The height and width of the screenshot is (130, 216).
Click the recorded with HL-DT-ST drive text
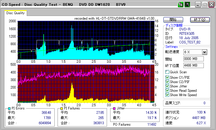point(114,19)
